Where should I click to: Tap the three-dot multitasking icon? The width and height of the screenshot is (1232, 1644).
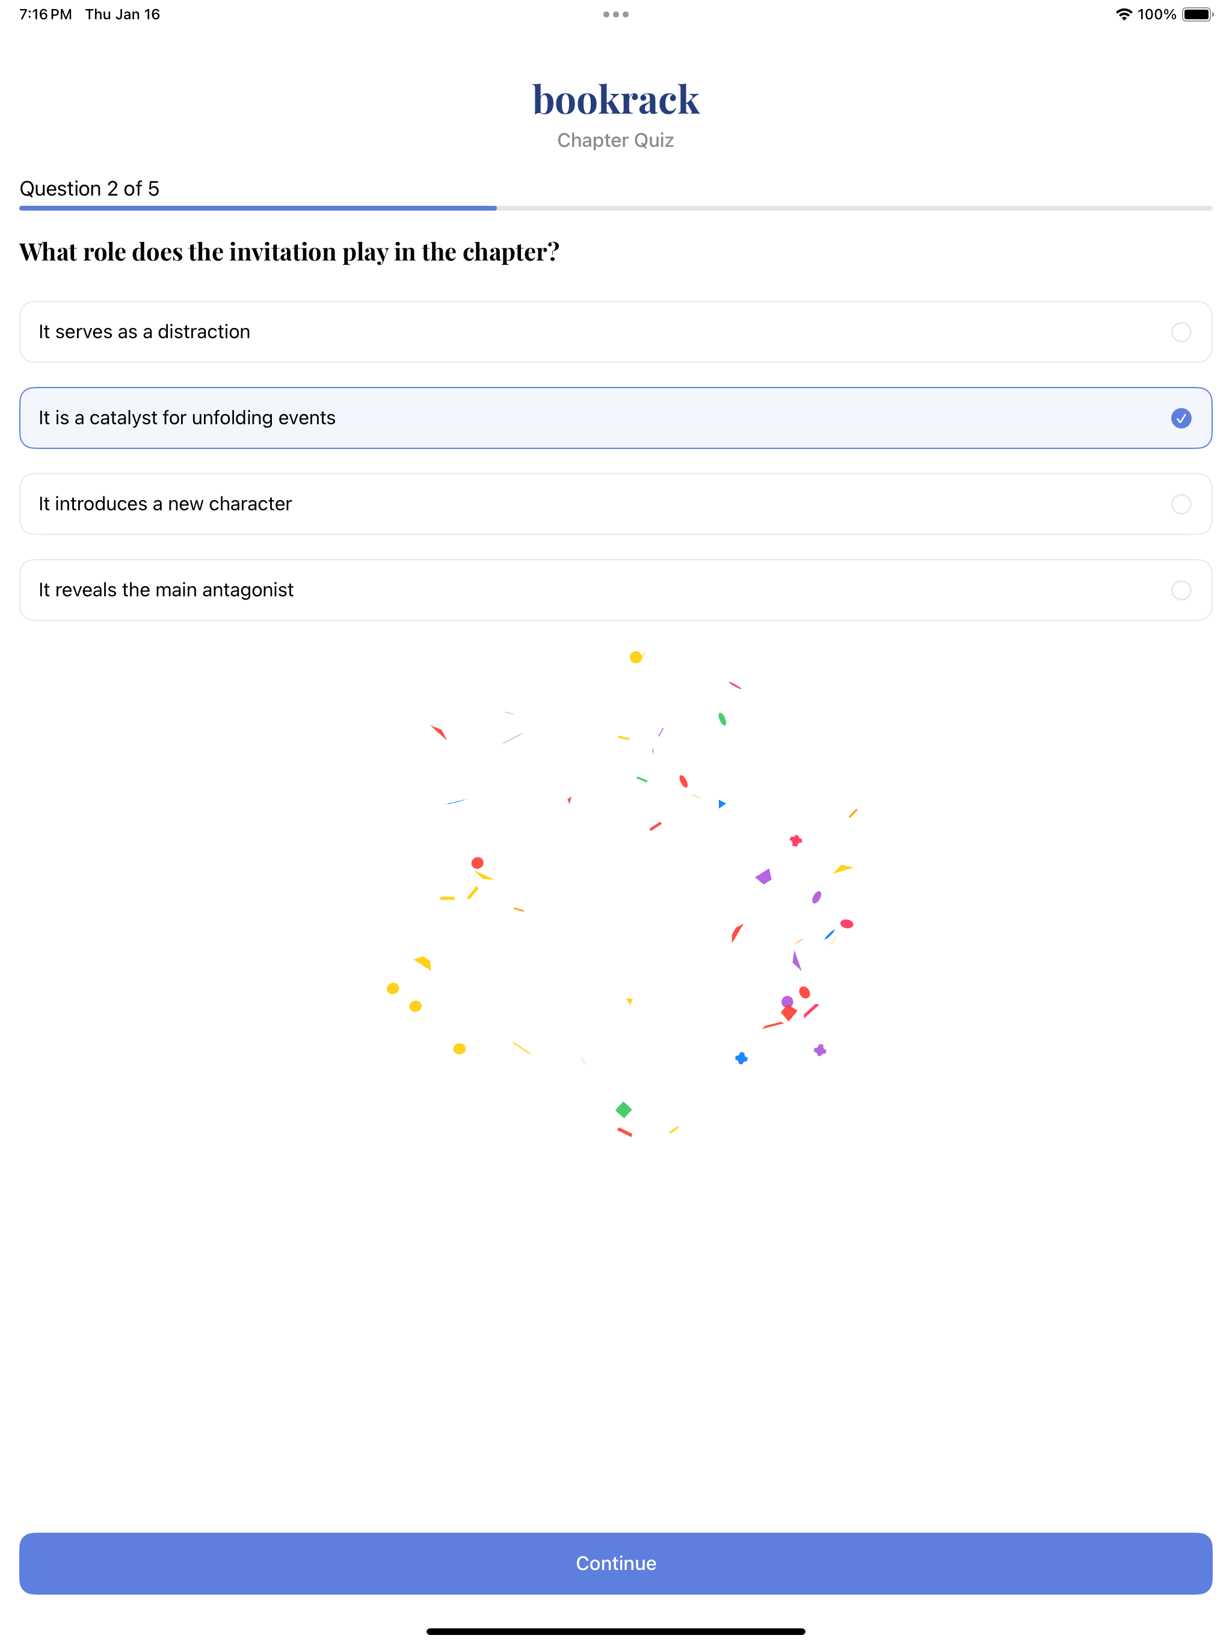point(615,14)
